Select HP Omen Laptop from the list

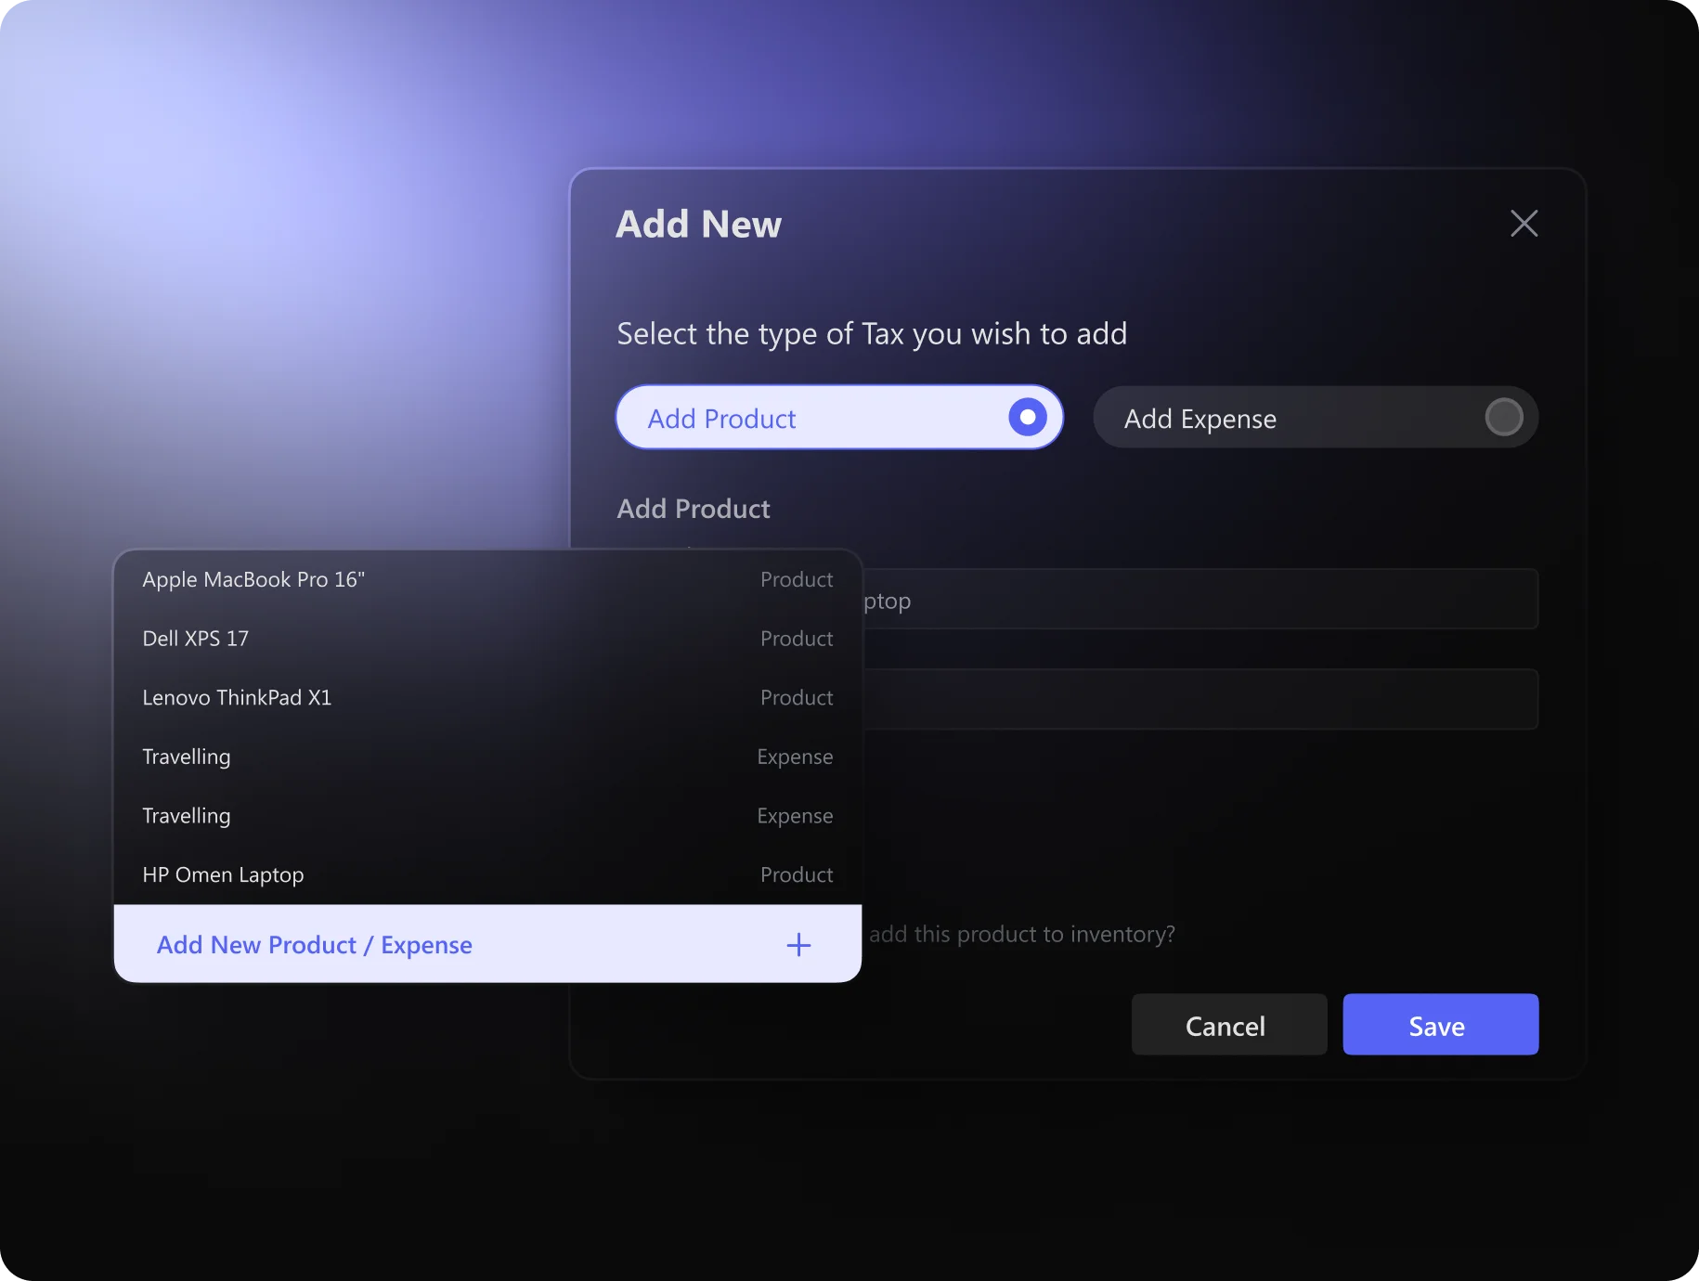point(223,875)
